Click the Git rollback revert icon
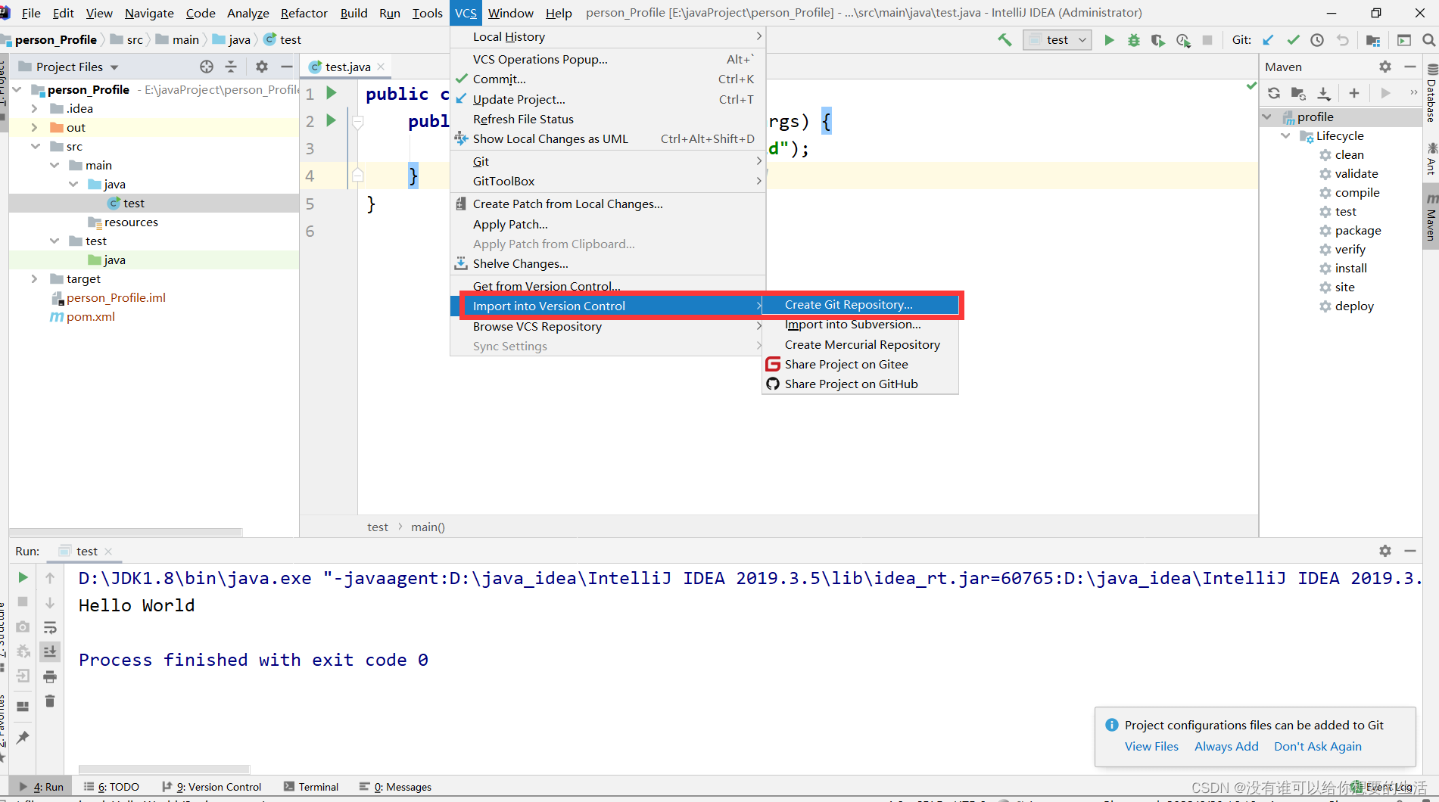Viewport: 1439px width, 802px height. coord(1342,40)
